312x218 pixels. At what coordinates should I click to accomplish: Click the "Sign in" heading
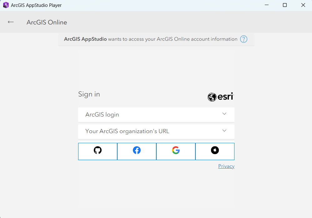point(89,94)
